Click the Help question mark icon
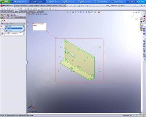This screenshot has height=117, width=146. click(135, 6)
